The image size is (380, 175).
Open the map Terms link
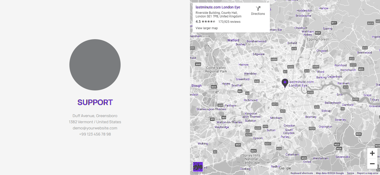point(350,173)
